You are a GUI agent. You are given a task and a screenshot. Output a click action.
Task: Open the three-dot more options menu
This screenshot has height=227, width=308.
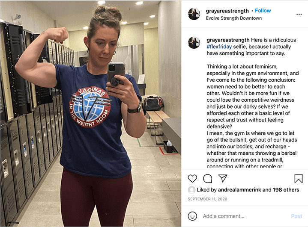point(299,14)
